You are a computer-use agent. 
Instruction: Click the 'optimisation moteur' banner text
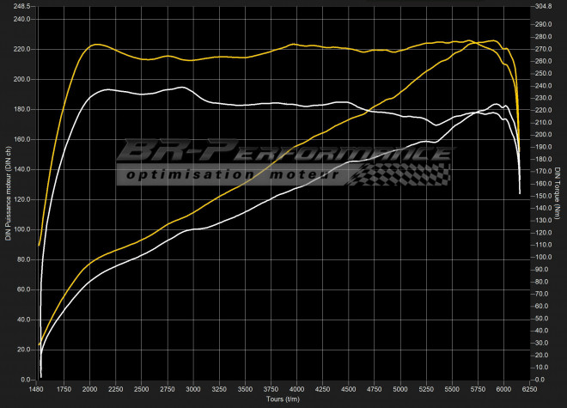233,174
